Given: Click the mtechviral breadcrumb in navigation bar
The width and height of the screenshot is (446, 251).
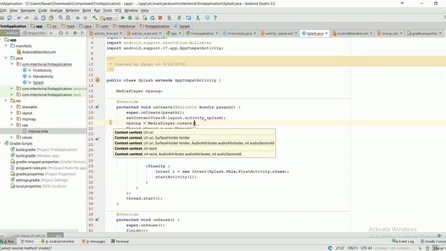Looking at the screenshot, I should pyautogui.click(x=124, y=26).
